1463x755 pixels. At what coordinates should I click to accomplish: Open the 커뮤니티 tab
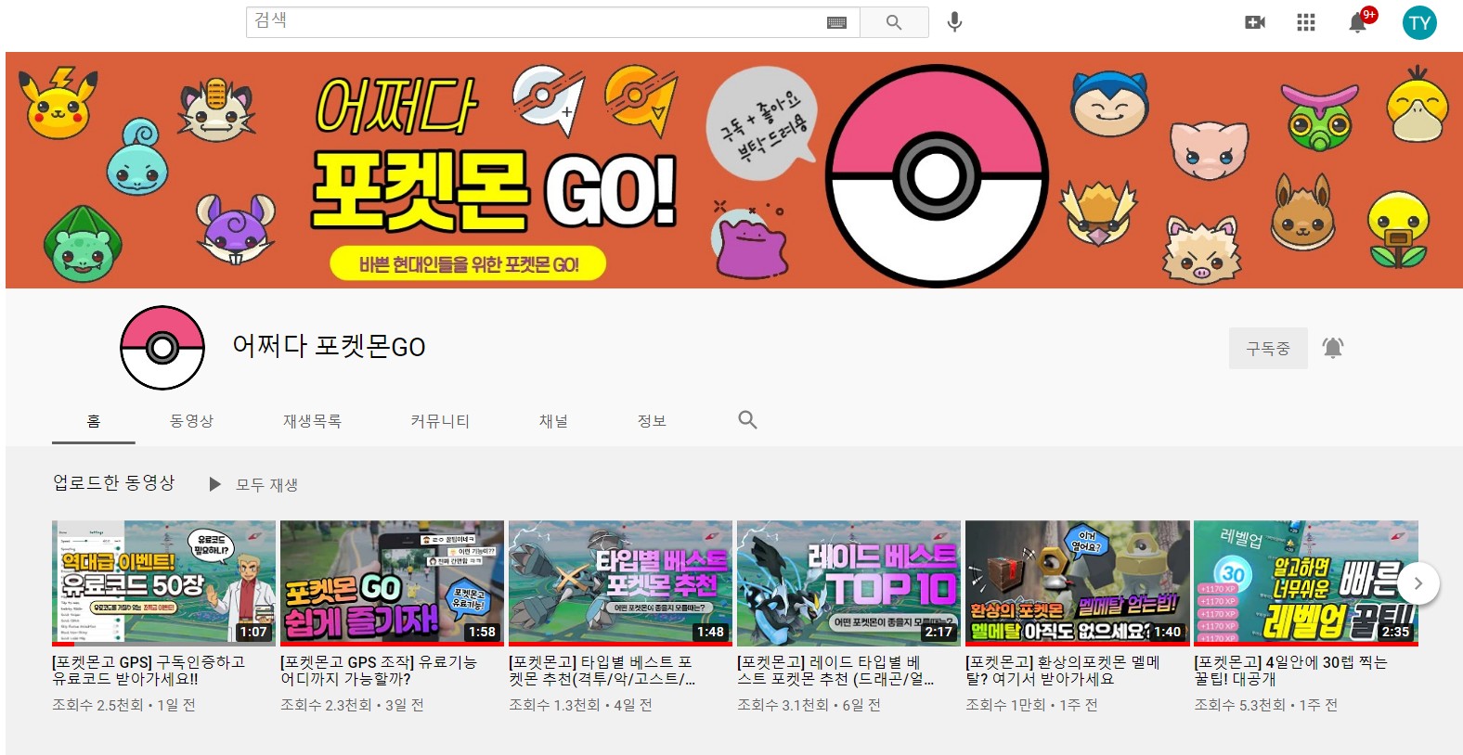coord(440,421)
